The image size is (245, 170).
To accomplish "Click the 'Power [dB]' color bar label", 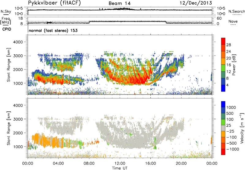I will (x=234, y=65).
